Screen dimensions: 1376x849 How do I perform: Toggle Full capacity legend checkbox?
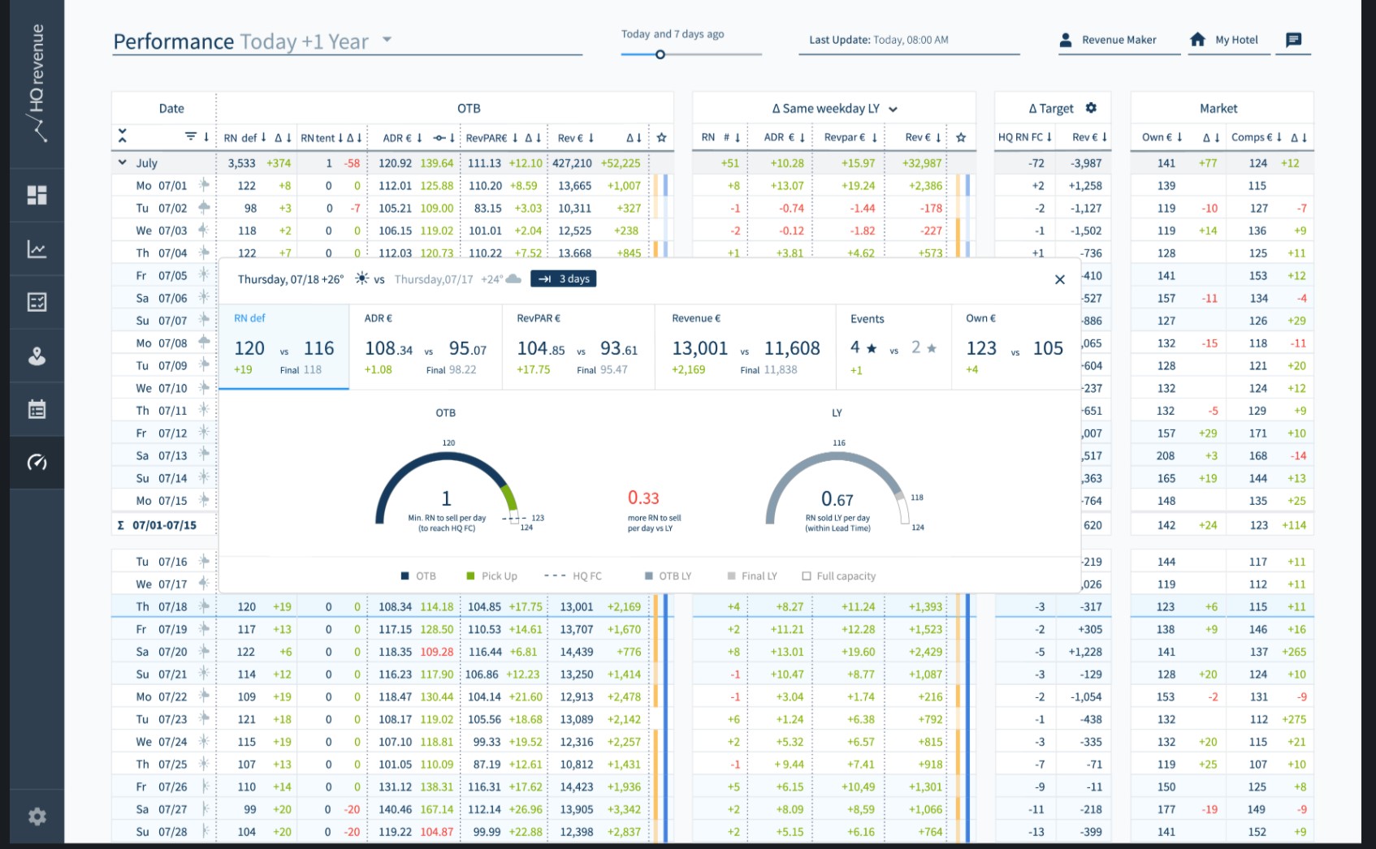point(807,576)
